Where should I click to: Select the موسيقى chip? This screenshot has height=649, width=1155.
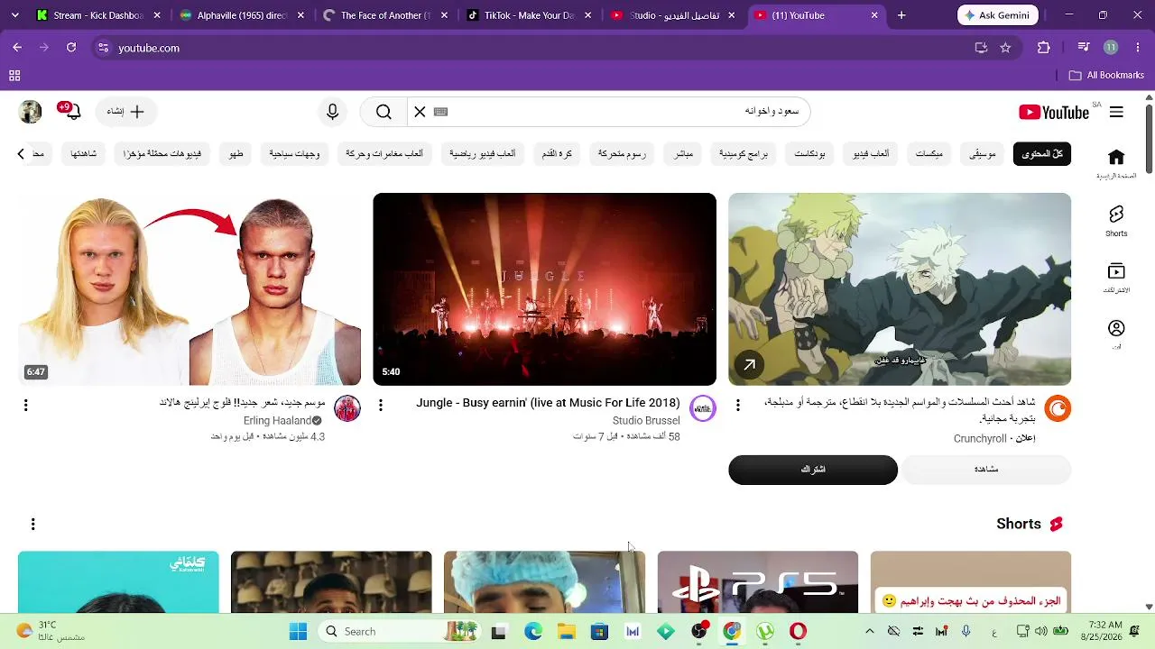pyautogui.click(x=983, y=154)
